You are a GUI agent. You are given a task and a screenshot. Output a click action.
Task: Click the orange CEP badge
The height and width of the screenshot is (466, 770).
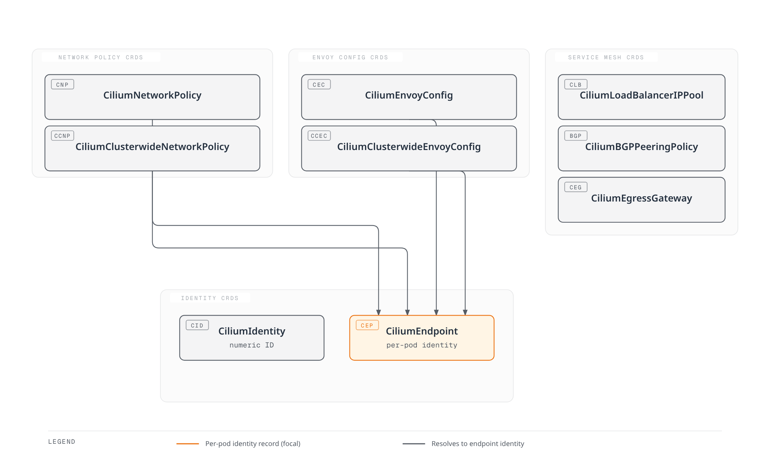(x=367, y=325)
